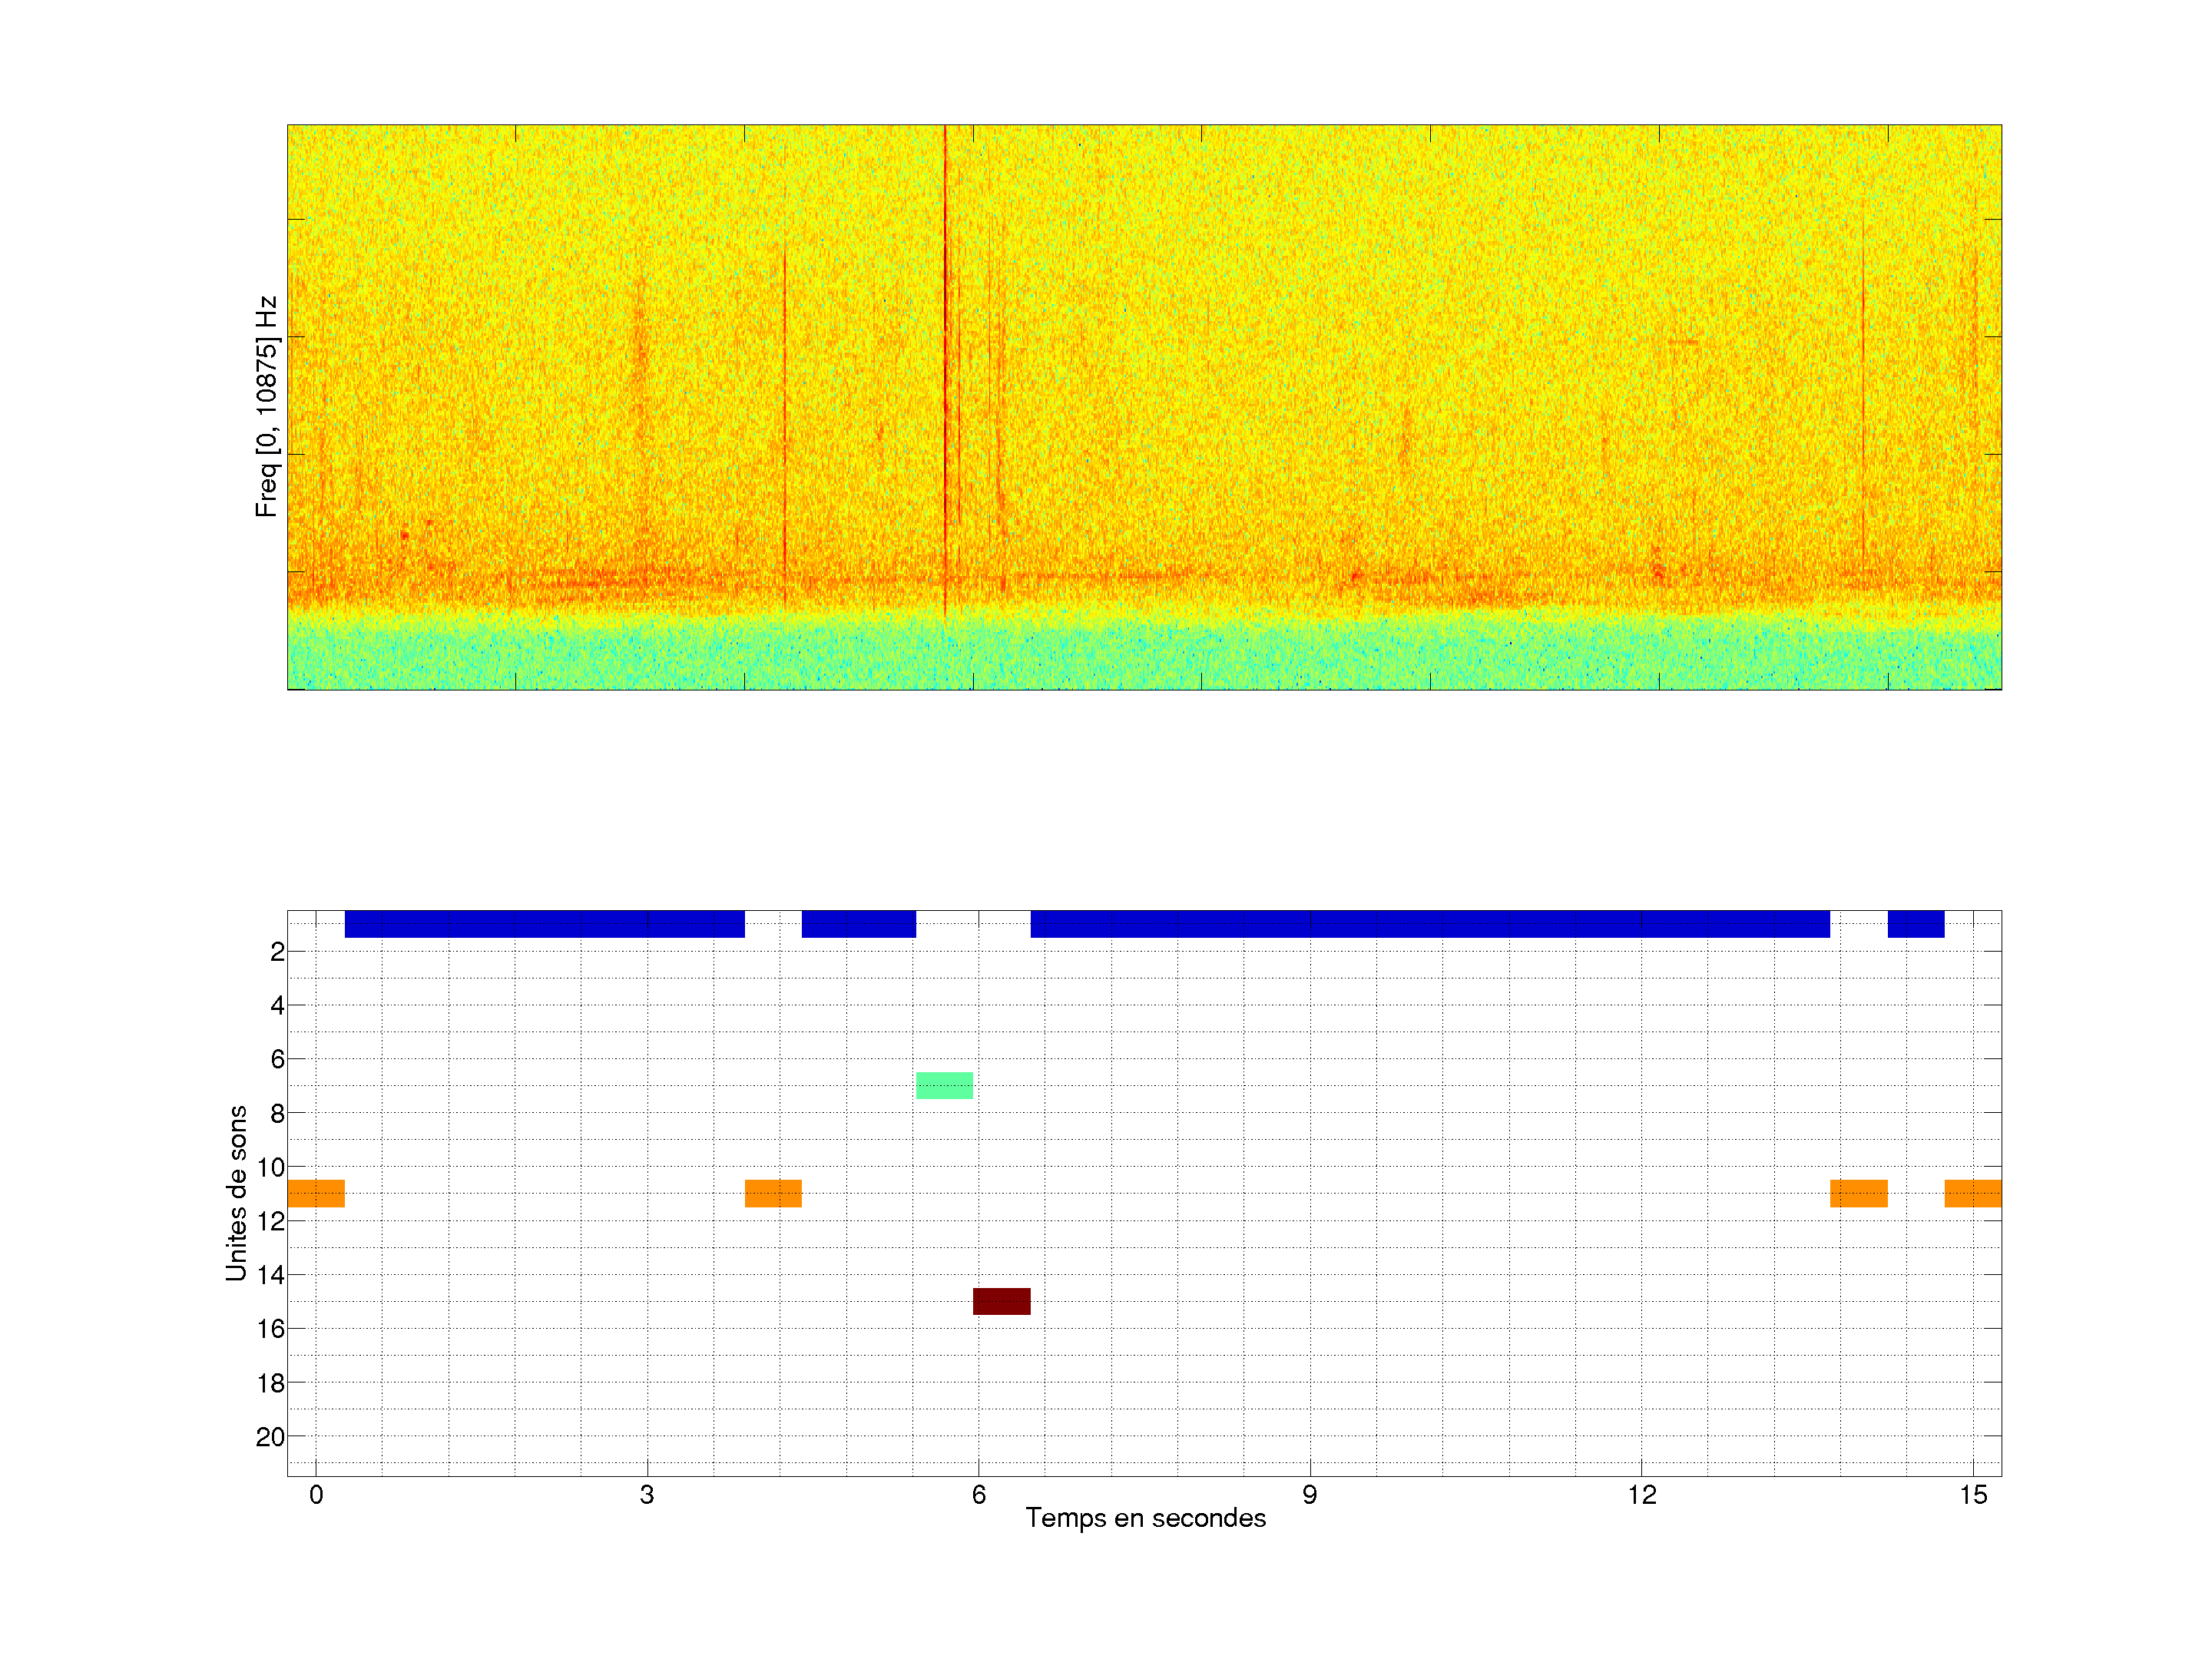Click the 'Temps en secondes' axis label
Screen dimensions: 2212x1659
1145,1518
